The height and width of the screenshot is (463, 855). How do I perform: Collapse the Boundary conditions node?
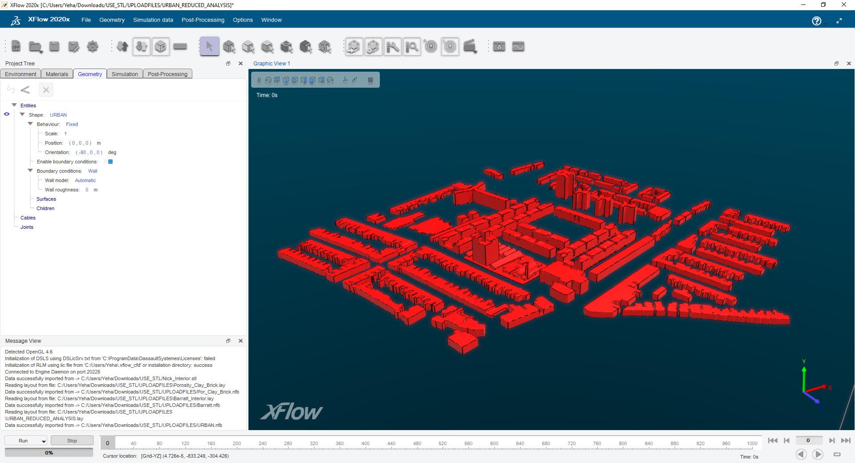30,171
